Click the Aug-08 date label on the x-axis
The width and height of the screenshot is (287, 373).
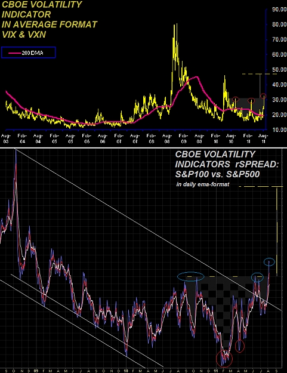(167, 138)
